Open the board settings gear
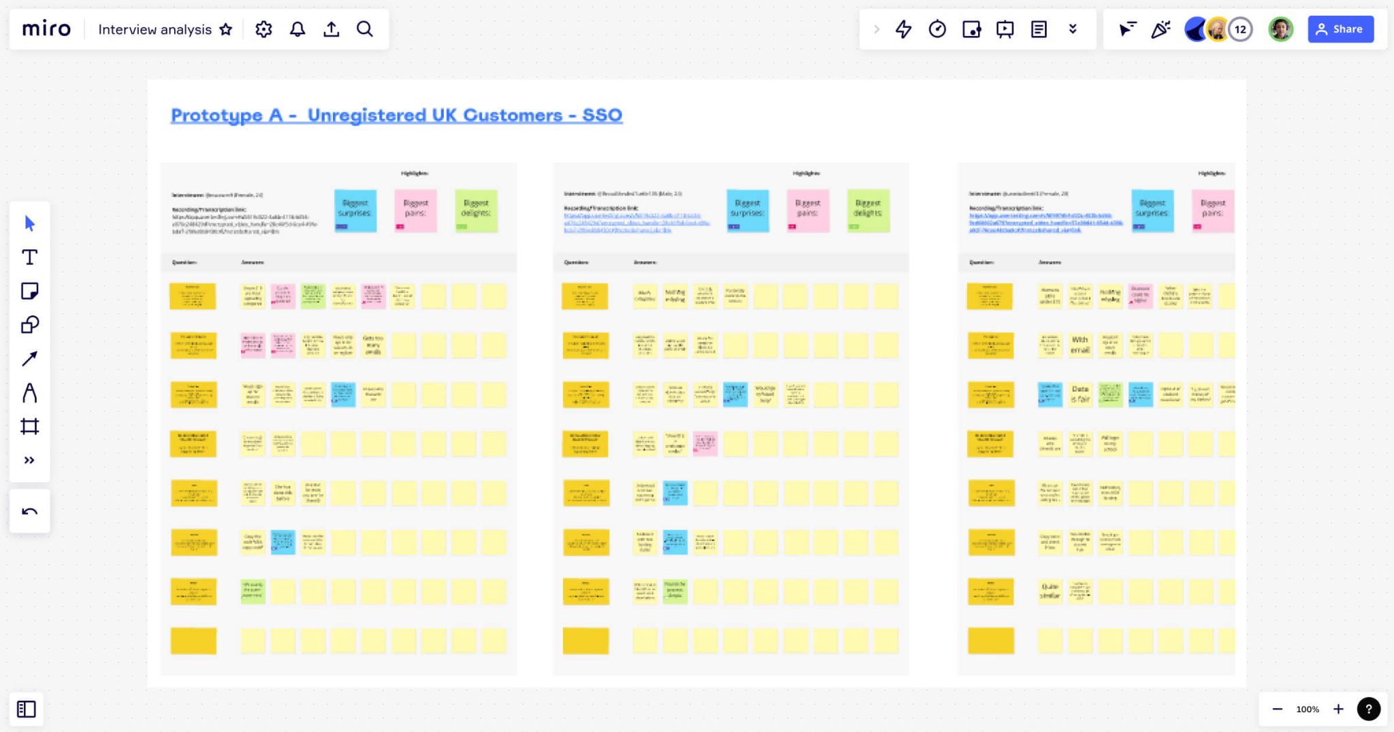 point(263,29)
